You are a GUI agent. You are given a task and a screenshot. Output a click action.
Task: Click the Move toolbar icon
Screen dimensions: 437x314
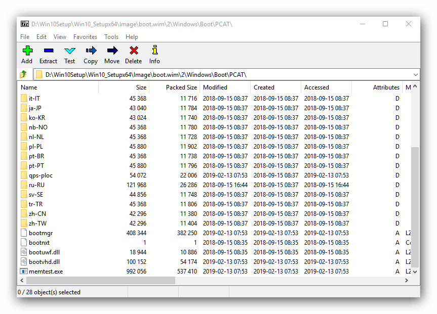[112, 51]
